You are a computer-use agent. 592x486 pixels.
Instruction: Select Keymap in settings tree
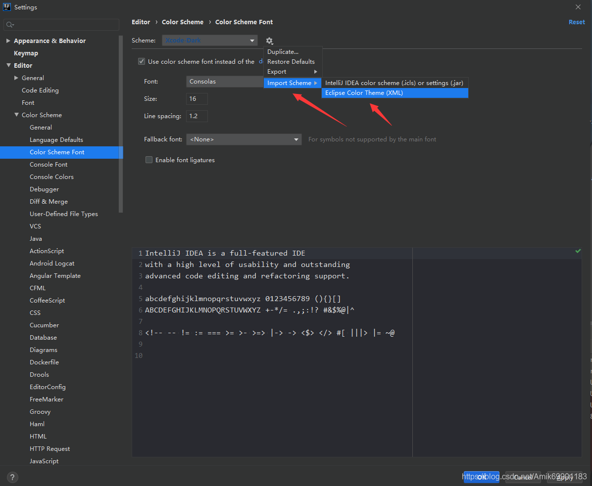pyautogui.click(x=26, y=53)
